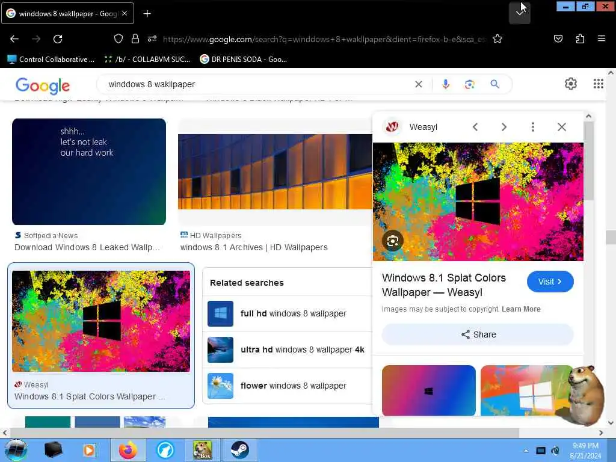The image size is (616, 462).
Task: Open the tracking protection shield icon
Action: 119,38
